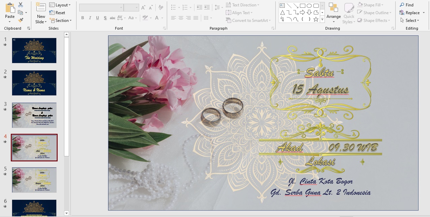Select the Curve line tool
Image resolution: width=430 pixels, height=217 pixels.
pos(296,20)
